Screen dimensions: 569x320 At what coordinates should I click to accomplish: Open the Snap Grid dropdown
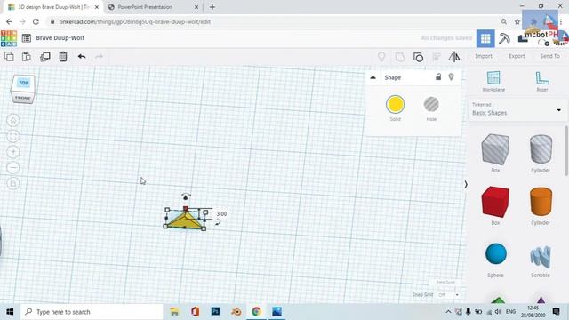448,295
